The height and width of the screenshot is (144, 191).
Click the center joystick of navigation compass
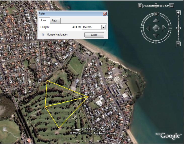156,28
